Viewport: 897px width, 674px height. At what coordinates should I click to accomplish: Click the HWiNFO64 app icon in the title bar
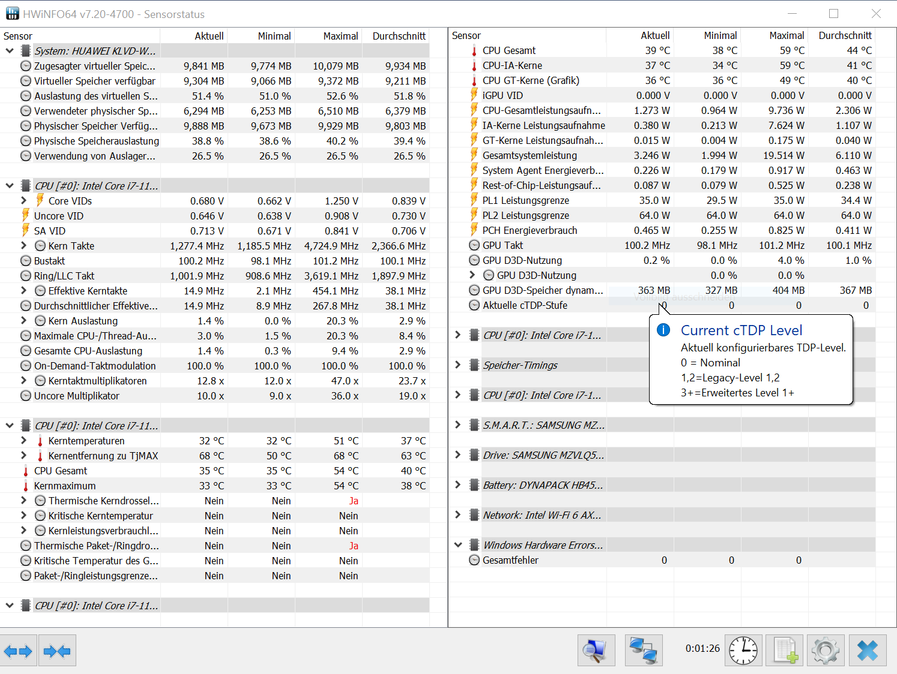(12, 14)
